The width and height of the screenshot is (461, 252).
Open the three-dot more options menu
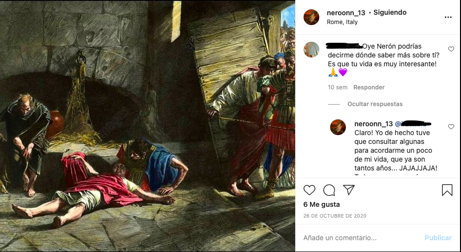click(x=448, y=17)
